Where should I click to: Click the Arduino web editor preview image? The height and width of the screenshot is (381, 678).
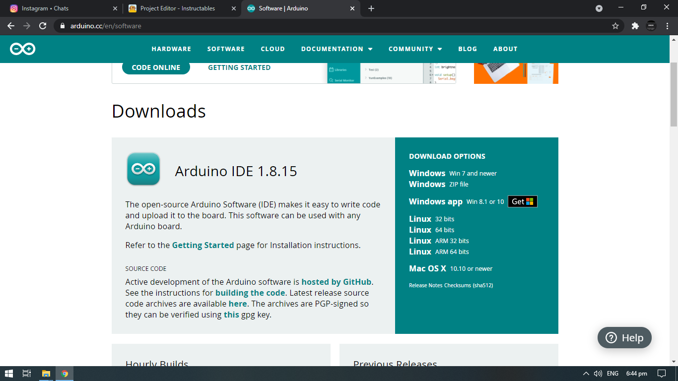392,73
